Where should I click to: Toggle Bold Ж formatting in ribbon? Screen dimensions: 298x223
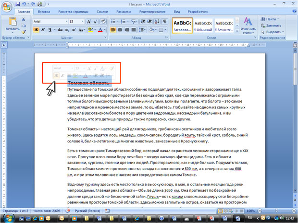click(36, 30)
